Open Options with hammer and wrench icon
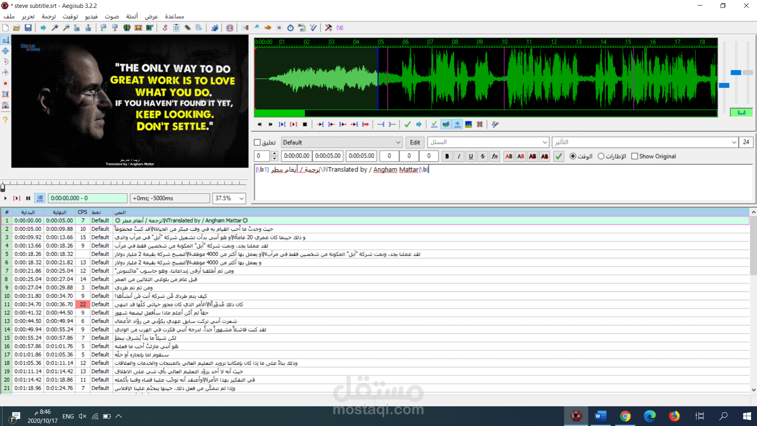Screen dimensions: 757x426 pos(328,28)
